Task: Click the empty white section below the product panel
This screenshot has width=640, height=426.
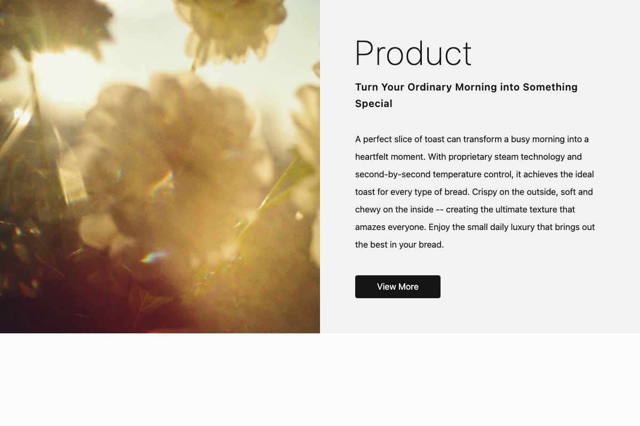Action: pos(320,380)
